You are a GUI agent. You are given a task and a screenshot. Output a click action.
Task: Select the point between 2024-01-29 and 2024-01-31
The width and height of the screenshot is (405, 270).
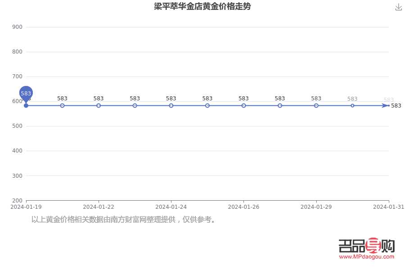[352, 105]
